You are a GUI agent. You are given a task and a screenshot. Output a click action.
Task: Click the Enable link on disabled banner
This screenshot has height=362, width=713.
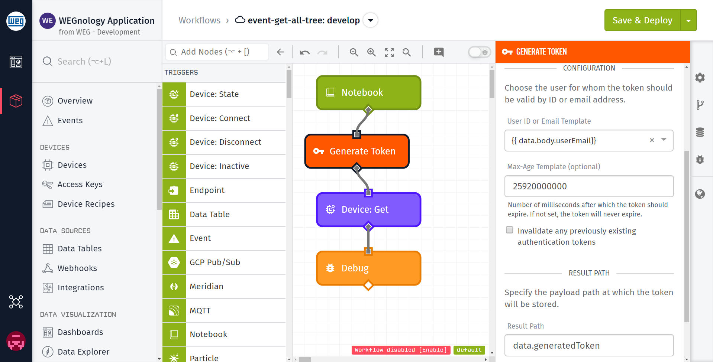click(x=433, y=350)
